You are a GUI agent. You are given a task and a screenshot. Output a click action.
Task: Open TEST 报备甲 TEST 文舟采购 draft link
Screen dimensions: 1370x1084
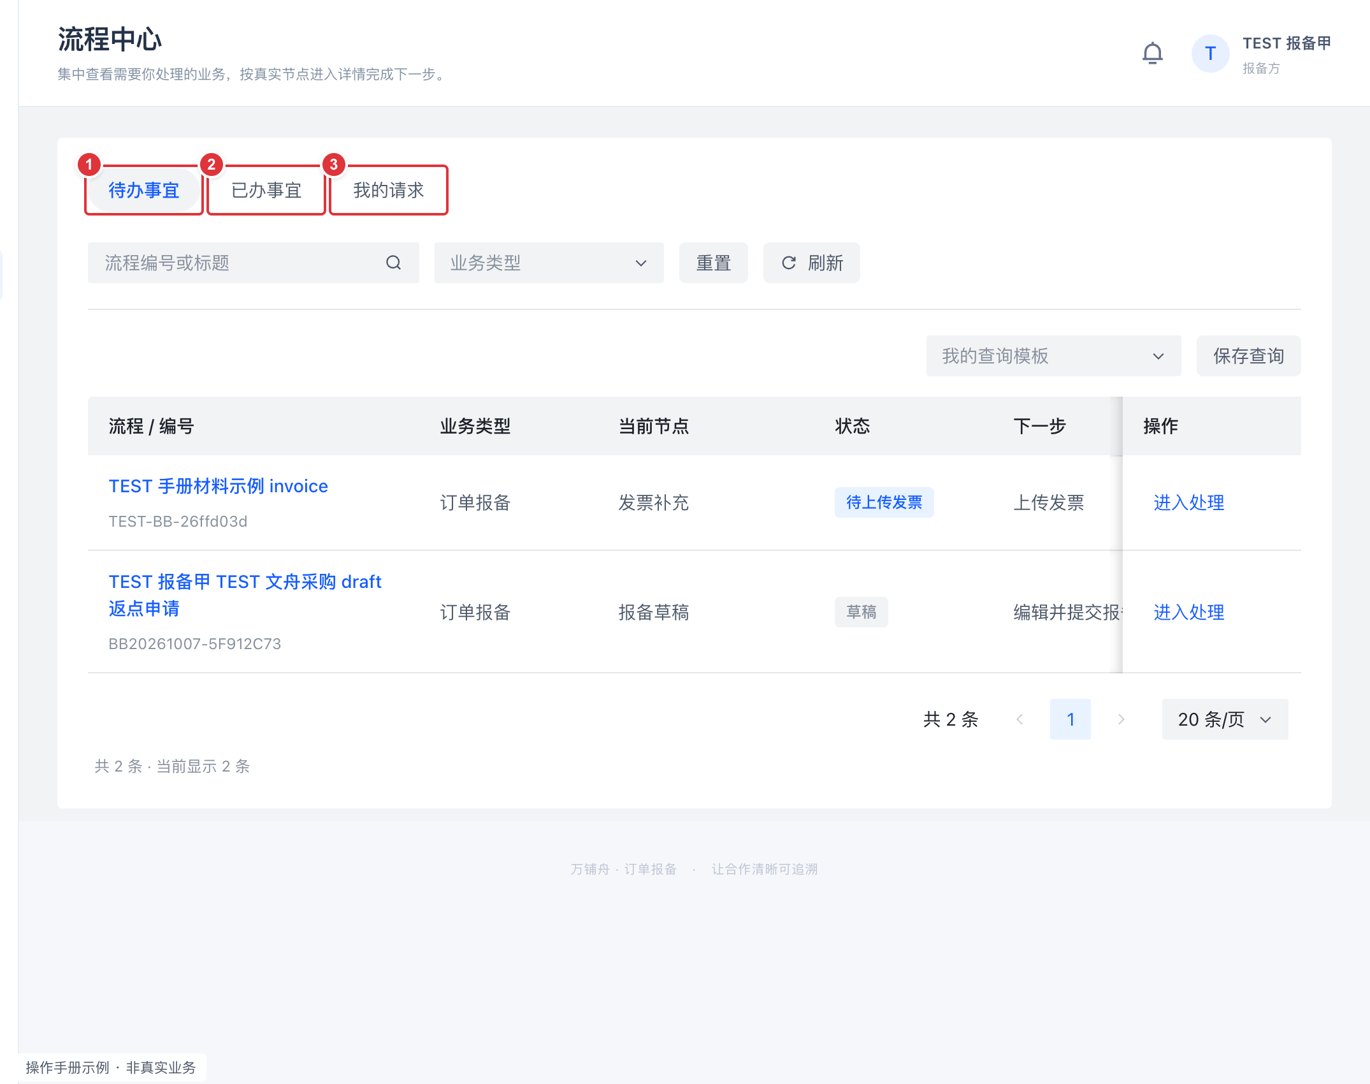(245, 595)
